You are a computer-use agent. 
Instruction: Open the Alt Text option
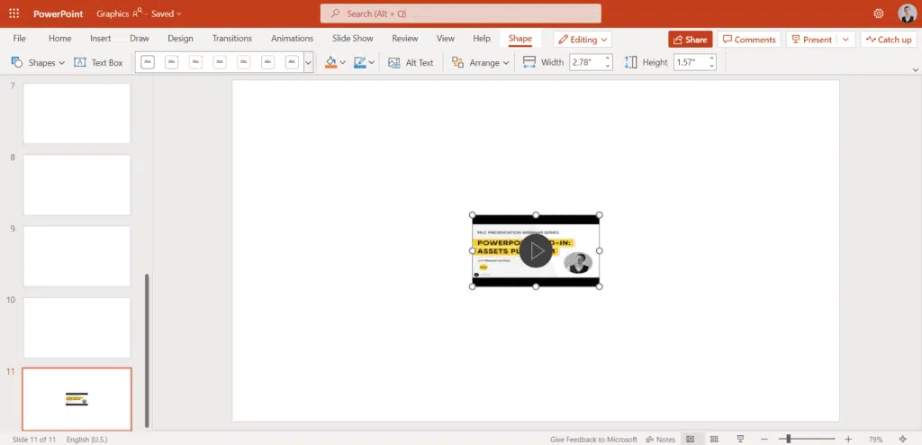pos(411,63)
